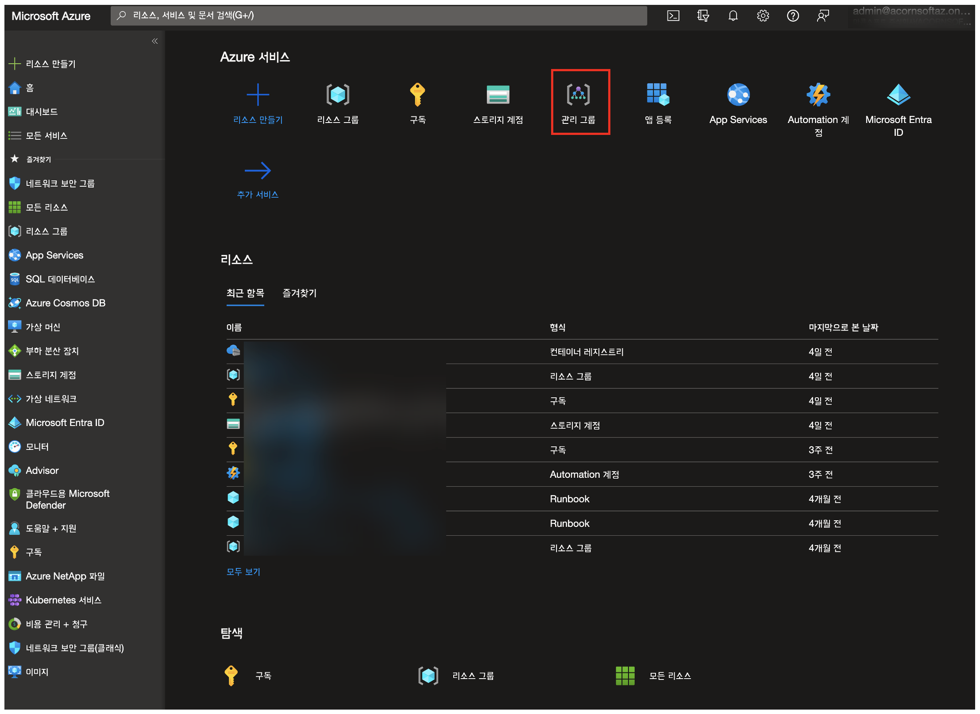Open 네트워크 보안 그룹(클래식) in the sidebar
The width and height of the screenshot is (980, 714).
pyautogui.click(x=66, y=648)
